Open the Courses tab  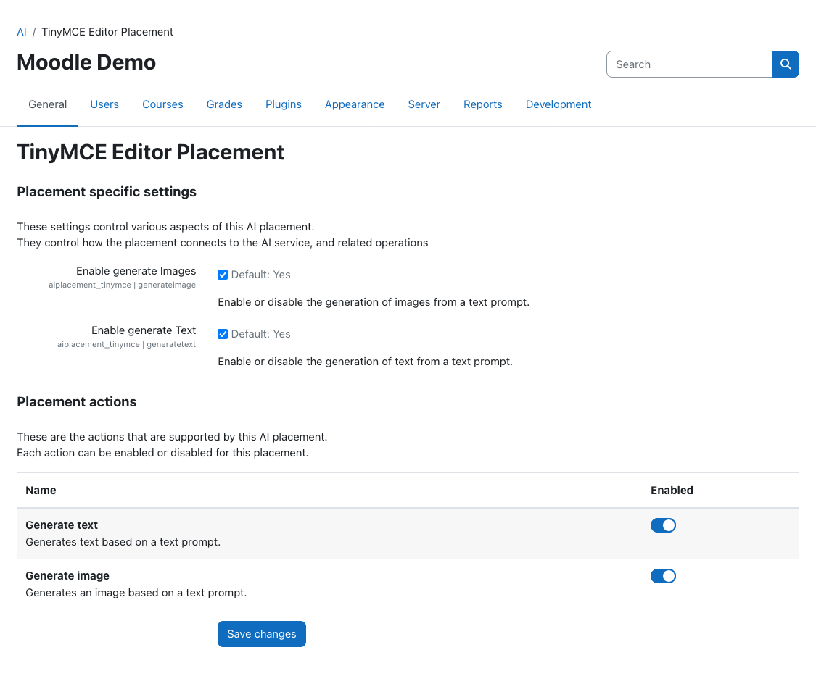point(162,104)
